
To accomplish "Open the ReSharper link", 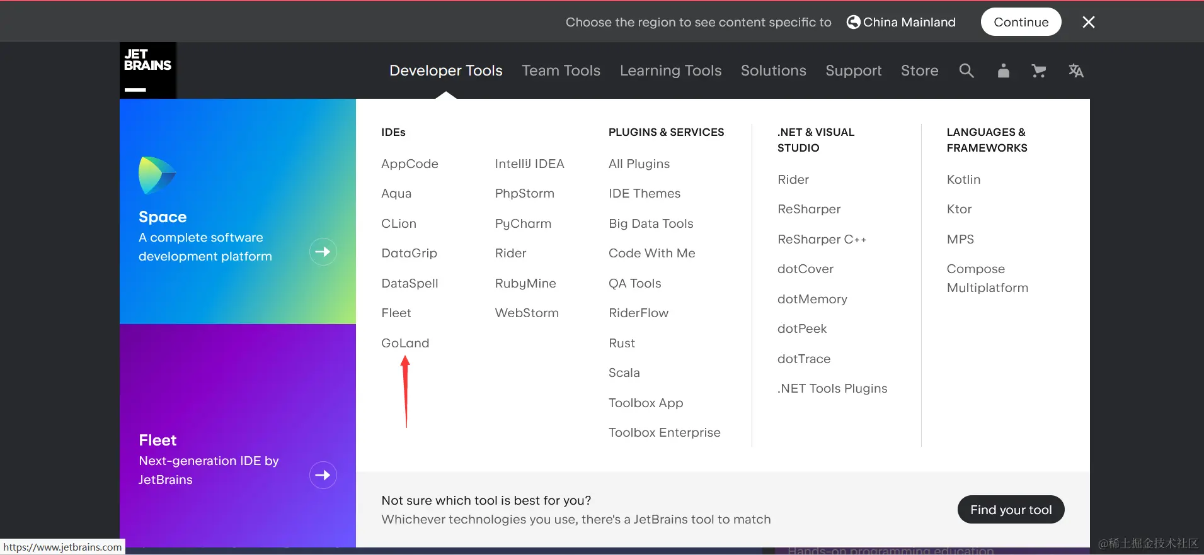I will (x=809, y=209).
